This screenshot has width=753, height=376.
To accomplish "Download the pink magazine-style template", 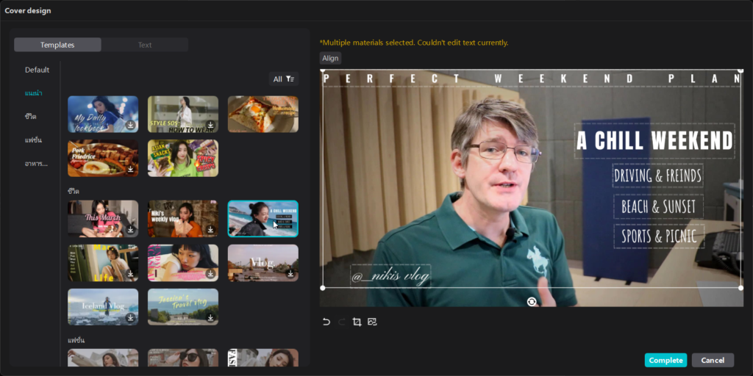I will click(x=210, y=273).
